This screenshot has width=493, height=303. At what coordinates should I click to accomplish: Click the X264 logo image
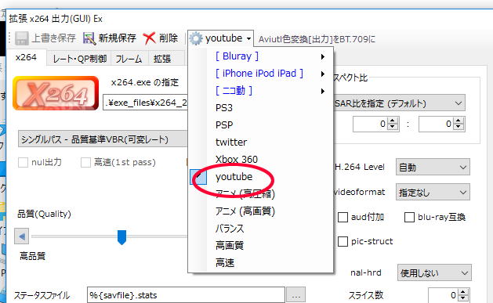(56, 93)
